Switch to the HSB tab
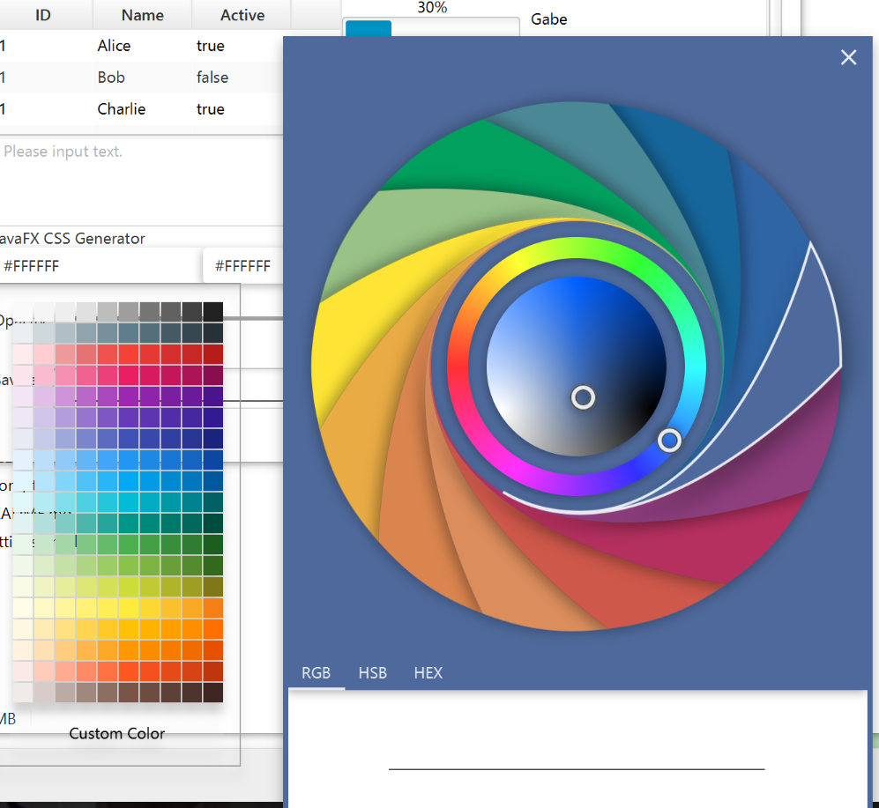The height and width of the screenshot is (808, 879). point(372,672)
